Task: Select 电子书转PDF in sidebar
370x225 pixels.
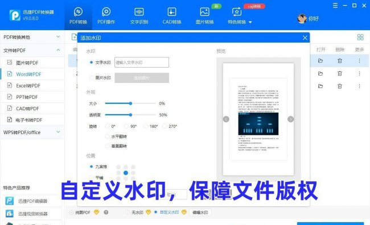Action: click(32, 120)
